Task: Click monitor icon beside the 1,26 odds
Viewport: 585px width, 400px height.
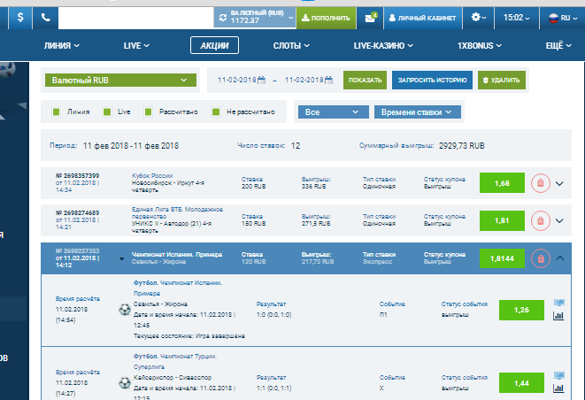Action: tap(558, 303)
